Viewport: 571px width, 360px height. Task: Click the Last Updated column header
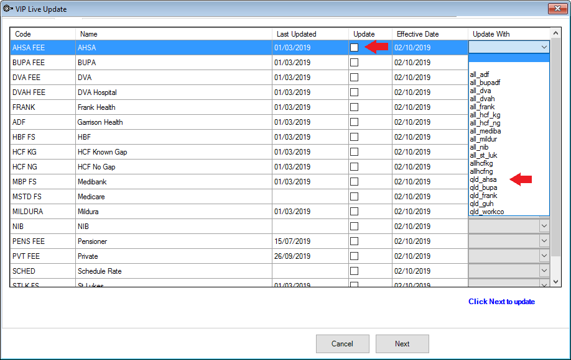(310, 34)
